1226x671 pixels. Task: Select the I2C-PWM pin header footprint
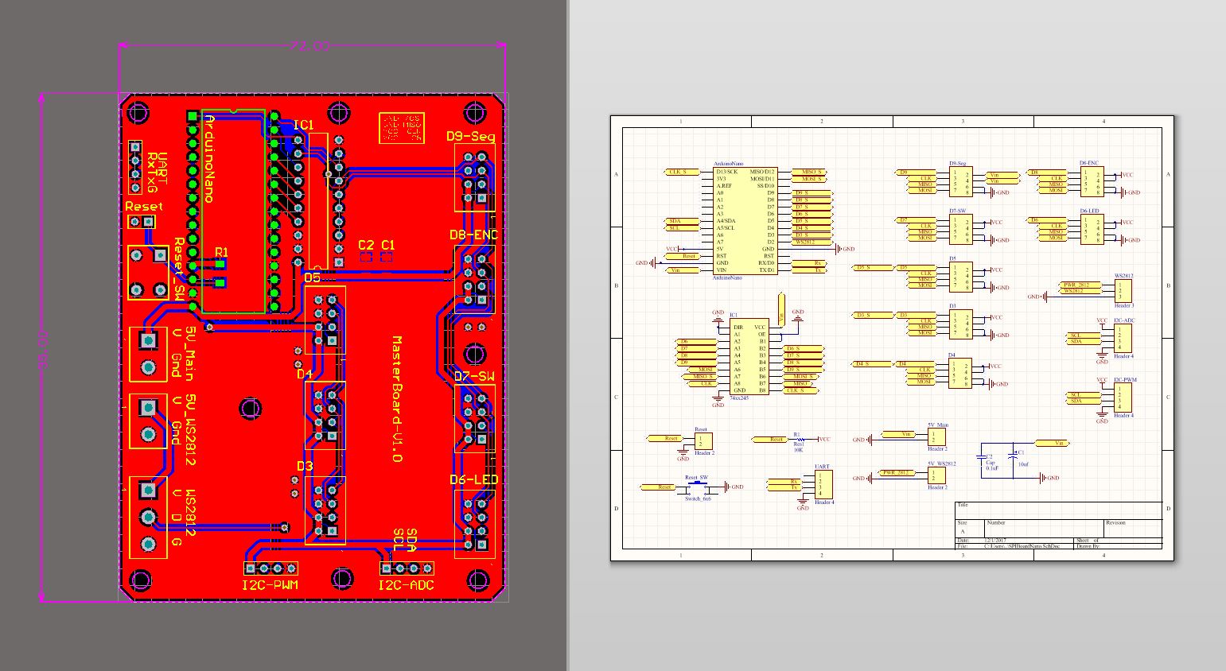click(270, 568)
